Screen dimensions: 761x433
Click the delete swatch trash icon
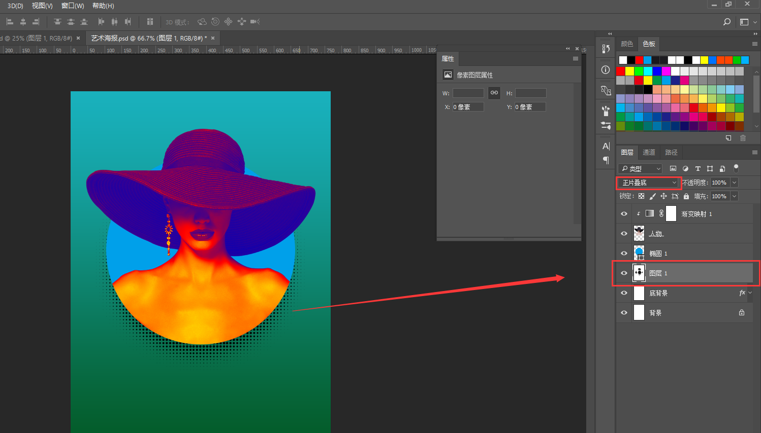tap(743, 138)
